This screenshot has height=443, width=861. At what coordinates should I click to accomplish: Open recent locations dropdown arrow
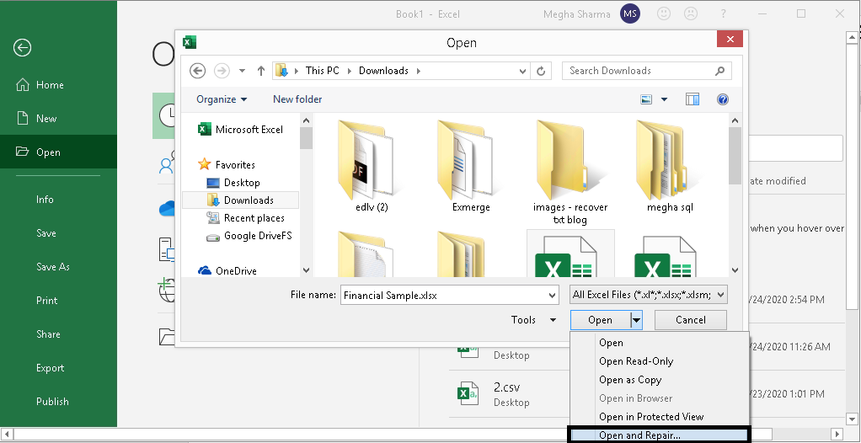click(242, 71)
